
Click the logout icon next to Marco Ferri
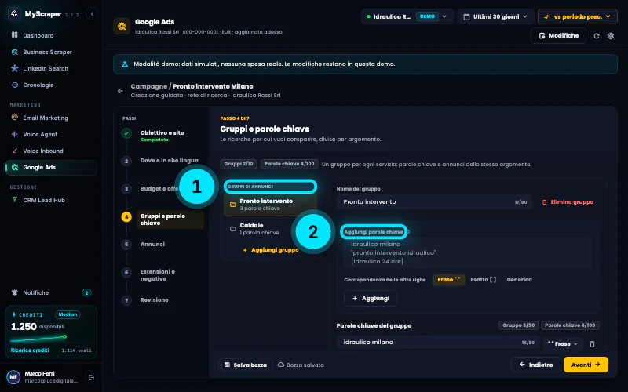[x=91, y=377]
